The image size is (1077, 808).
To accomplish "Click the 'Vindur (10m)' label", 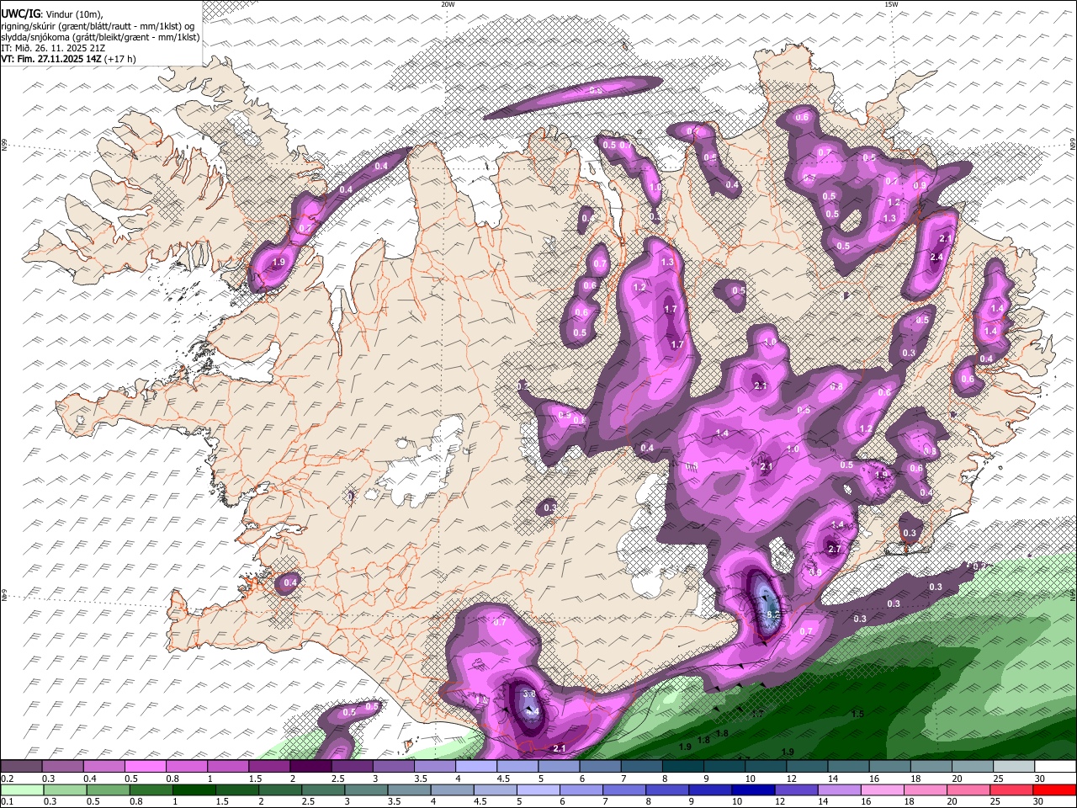I will point(74,14).
